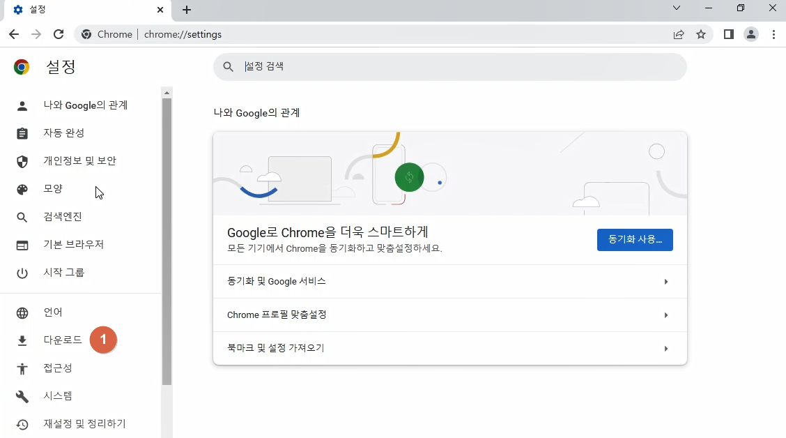Image resolution: width=786 pixels, height=438 pixels.
Task: Click the wrench icon for 시스템
Action: [x=22, y=396]
